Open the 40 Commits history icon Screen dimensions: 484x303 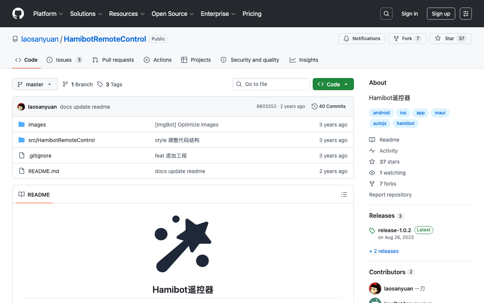315,106
